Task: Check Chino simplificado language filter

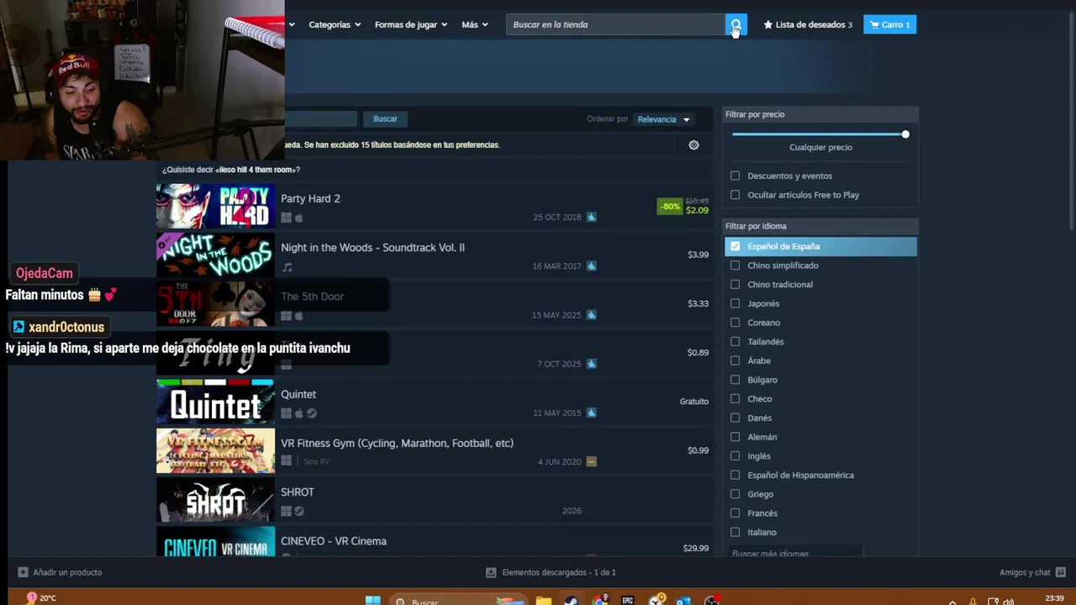Action: pos(736,266)
